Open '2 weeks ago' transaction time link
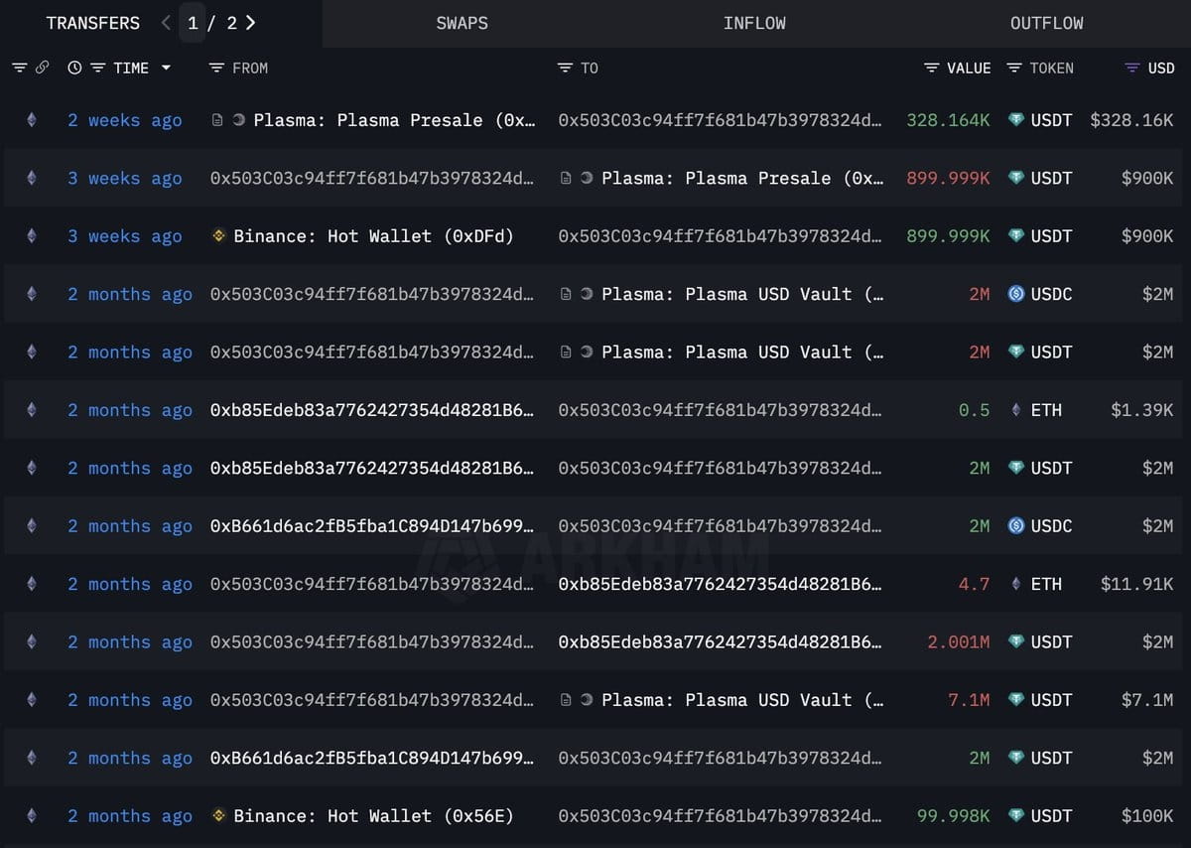Screen dimensions: 1191x848 (x=125, y=120)
